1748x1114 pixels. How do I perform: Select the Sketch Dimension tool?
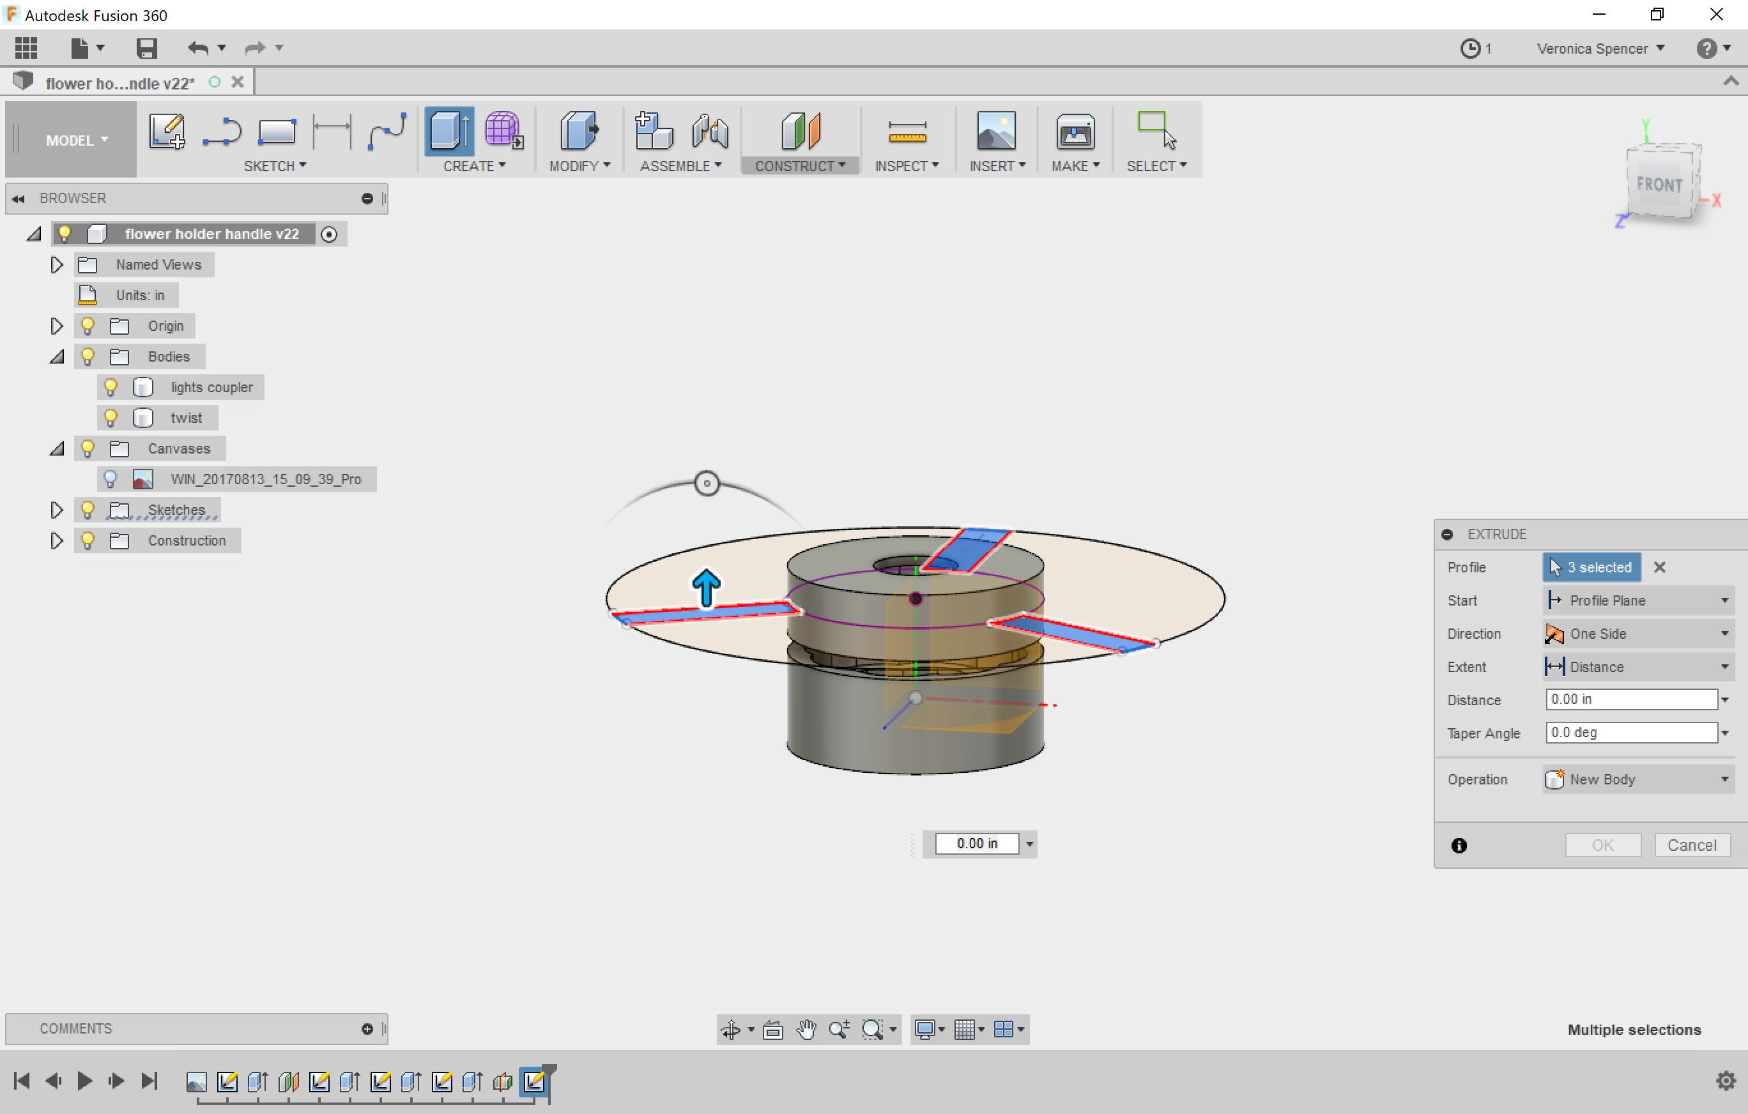point(332,132)
